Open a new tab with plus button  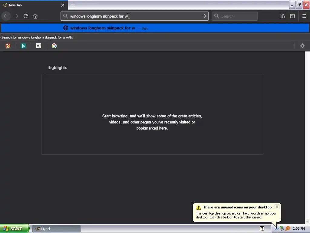tap(73, 5)
